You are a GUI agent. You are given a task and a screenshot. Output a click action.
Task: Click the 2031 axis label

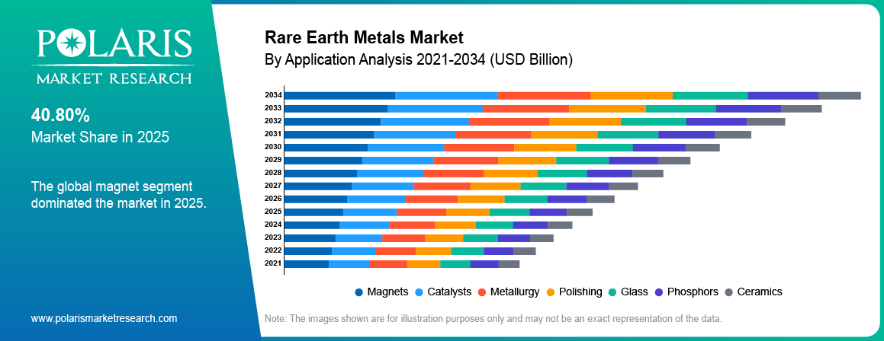pyautogui.click(x=273, y=134)
